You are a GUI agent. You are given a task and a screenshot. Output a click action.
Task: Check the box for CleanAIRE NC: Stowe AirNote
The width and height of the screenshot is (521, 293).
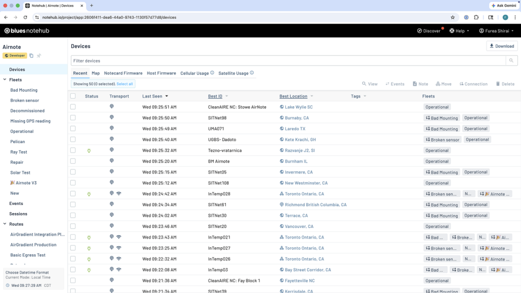point(73,107)
